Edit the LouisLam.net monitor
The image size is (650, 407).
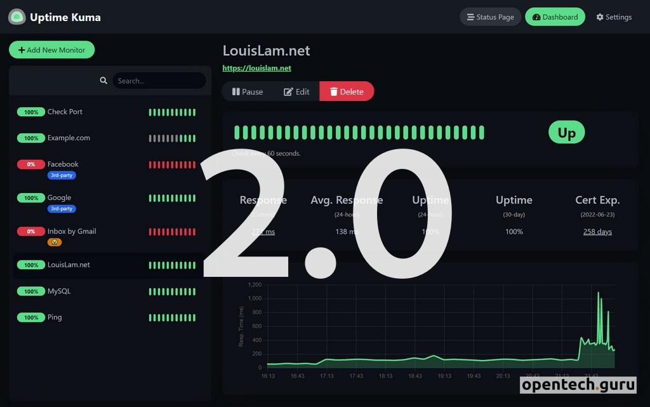(x=296, y=91)
